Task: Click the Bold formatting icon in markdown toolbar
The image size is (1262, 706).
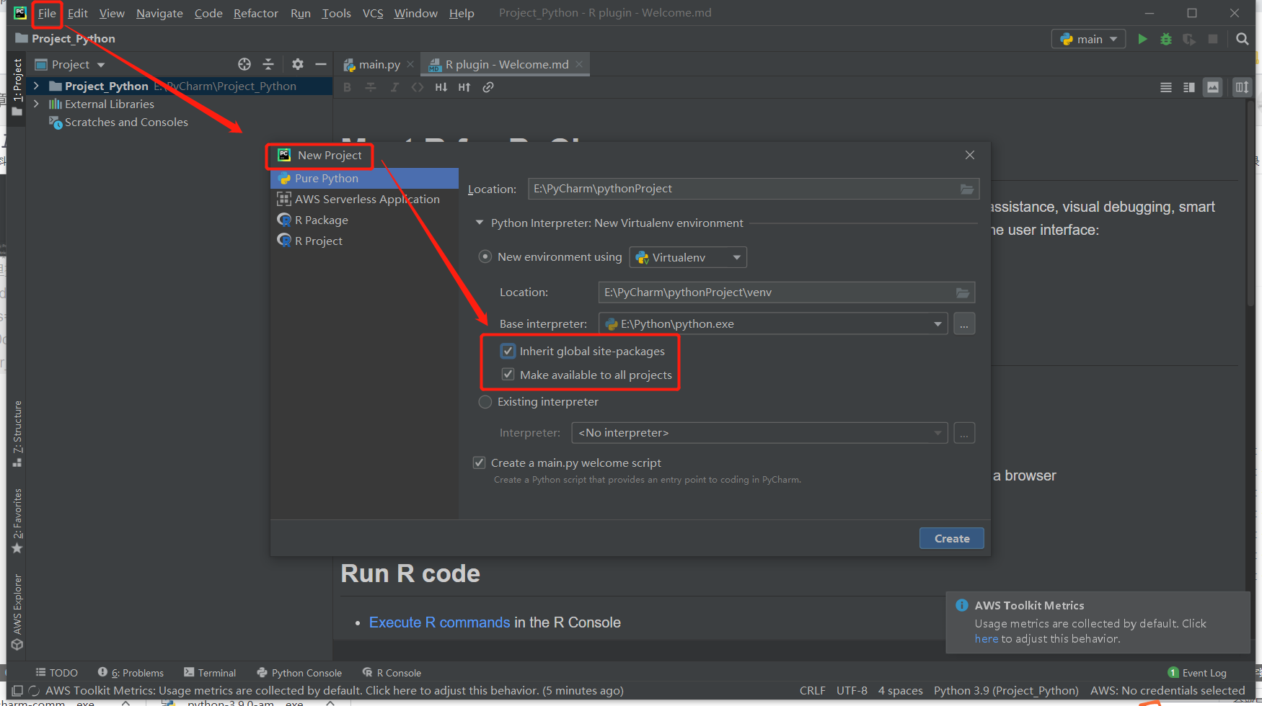Action: tap(347, 87)
